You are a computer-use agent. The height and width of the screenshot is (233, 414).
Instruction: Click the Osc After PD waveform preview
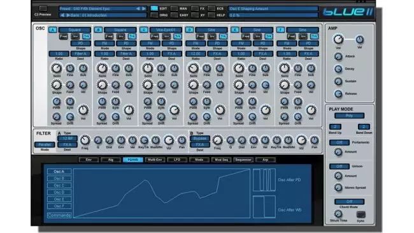(264, 180)
